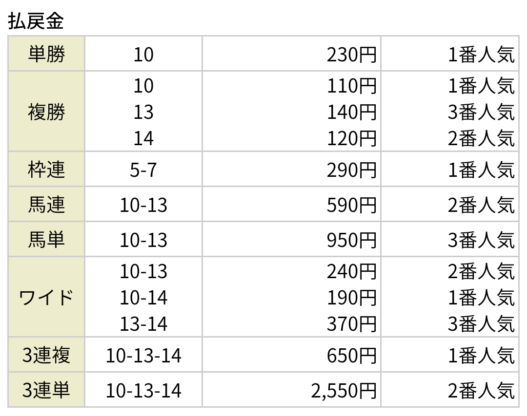Select the ワイド category cell
This screenshot has width=527, height=416.
coord(46,297)
